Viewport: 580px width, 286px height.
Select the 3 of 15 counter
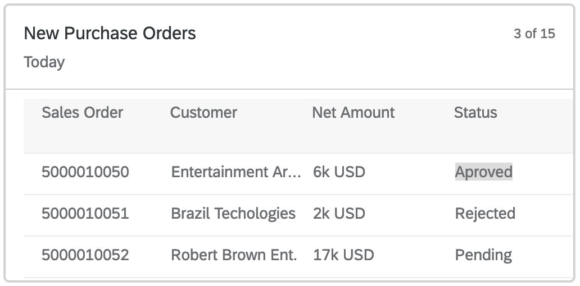(534, 34)
